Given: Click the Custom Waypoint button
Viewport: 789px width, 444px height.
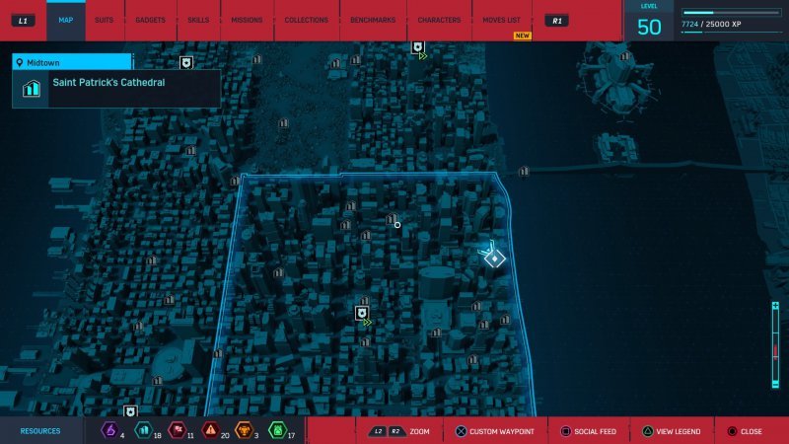Looking at the screenshot, I should 496,431.
